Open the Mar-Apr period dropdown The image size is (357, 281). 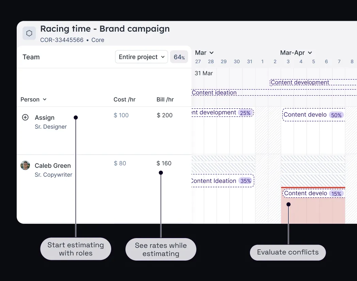(x=296, y=53)
